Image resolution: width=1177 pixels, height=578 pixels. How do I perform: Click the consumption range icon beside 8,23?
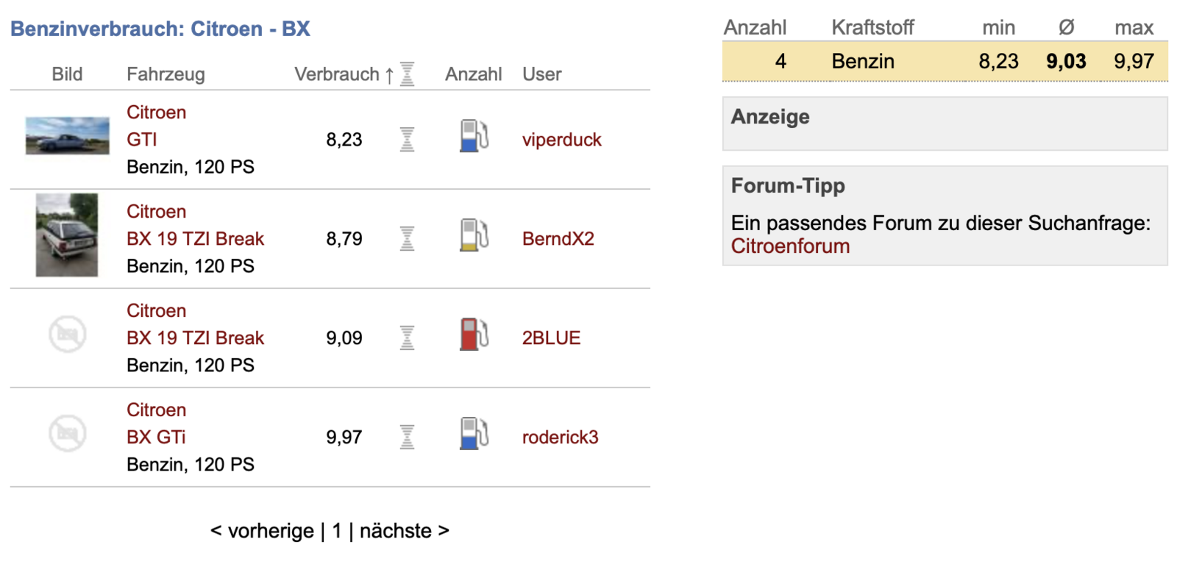pos(407,139)
